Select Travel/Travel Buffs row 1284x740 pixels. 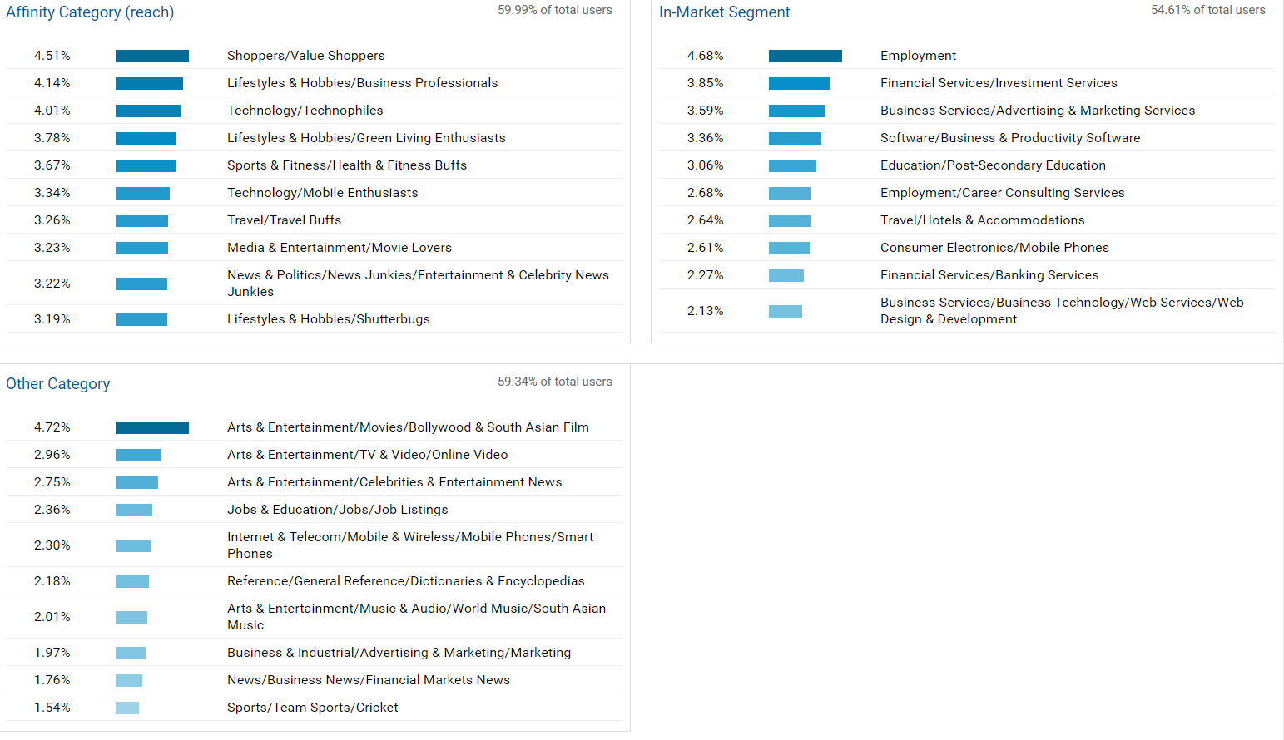coord(314,220)
